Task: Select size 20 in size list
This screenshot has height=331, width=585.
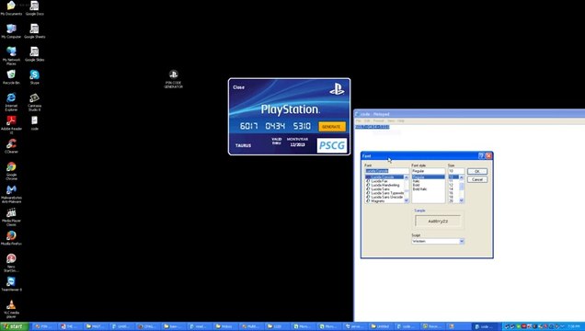Action: [x=451, y=201]
